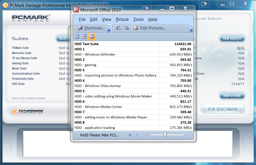Viewport: 256px width, 165px height.
Task: Select Single Picture view
Action: pyautogui.click(x=92, y=37)
